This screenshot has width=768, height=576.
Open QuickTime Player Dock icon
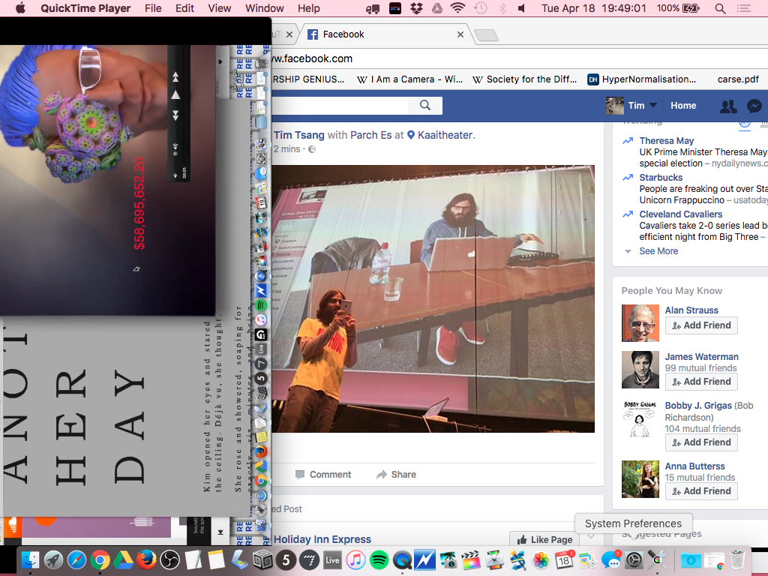click(402, 559)
